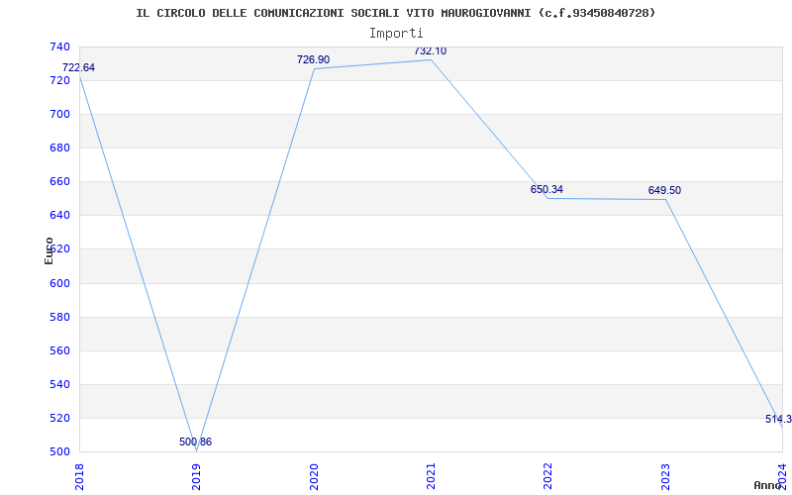Click the 2019 x-axis year label
The width and height of the screenshot is (792, 495).
pyautogui.click(x=196, y=477)
